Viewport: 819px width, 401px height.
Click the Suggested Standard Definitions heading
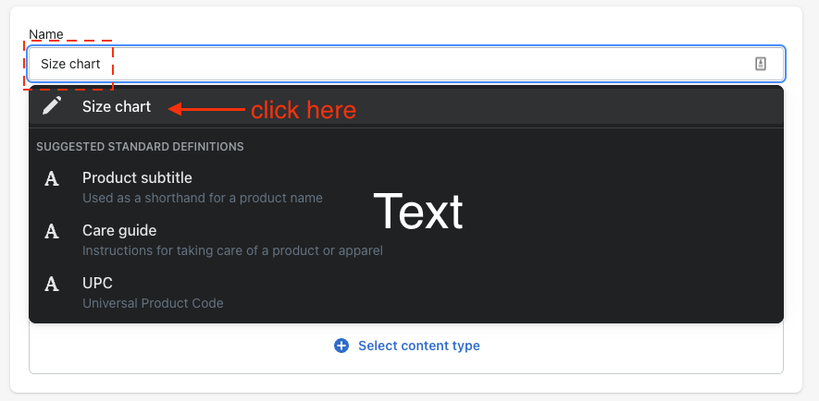pos(140,147)
